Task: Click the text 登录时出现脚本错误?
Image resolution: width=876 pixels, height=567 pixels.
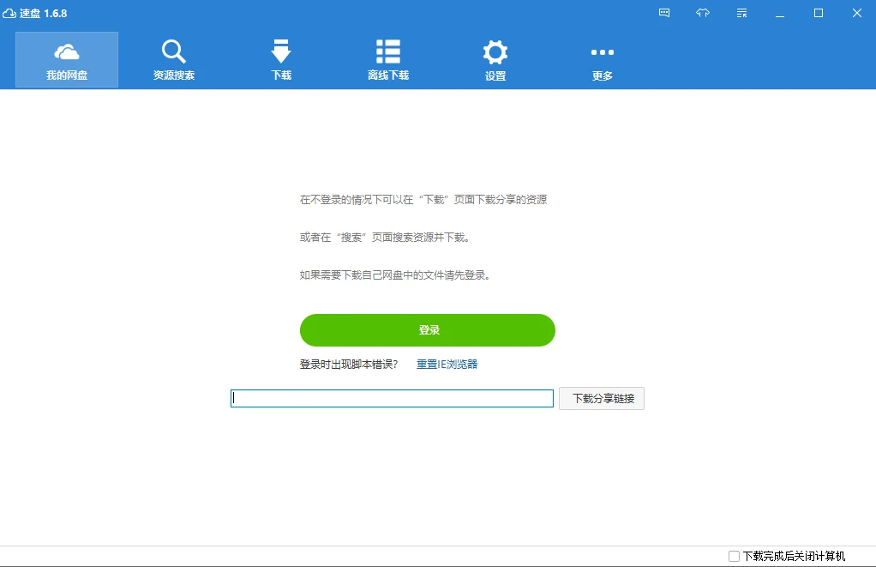Action: 349,364
